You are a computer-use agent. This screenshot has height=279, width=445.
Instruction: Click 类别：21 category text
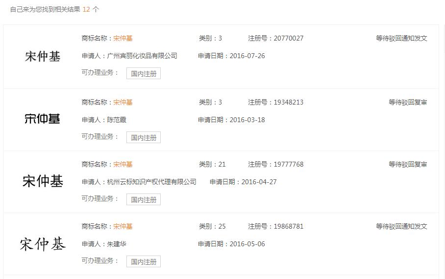[212, 164]
